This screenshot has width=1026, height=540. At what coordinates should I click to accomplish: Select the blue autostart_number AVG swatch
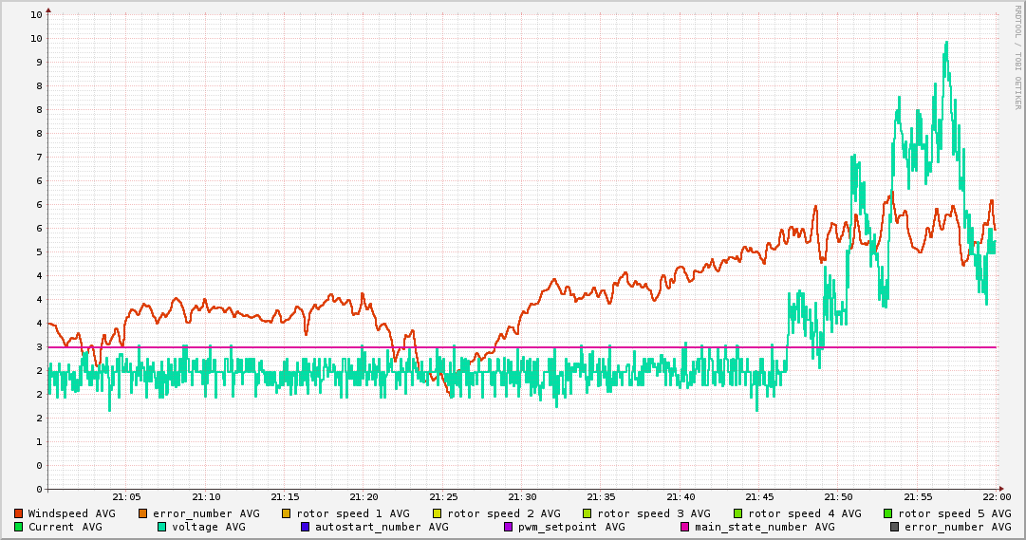pos(306,527)
